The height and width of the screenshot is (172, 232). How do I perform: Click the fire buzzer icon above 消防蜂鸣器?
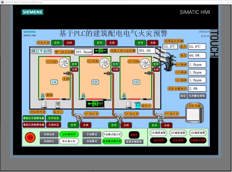pos(44,105)
